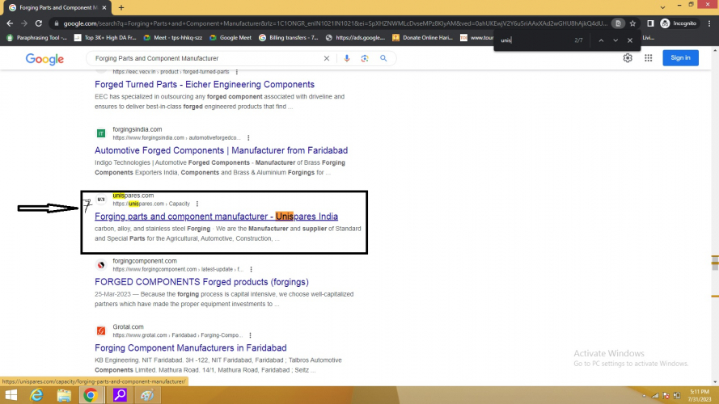Close the Forging Parts and Component tab
The height and width of the screenshot is (404, 719).
point(104,7)
